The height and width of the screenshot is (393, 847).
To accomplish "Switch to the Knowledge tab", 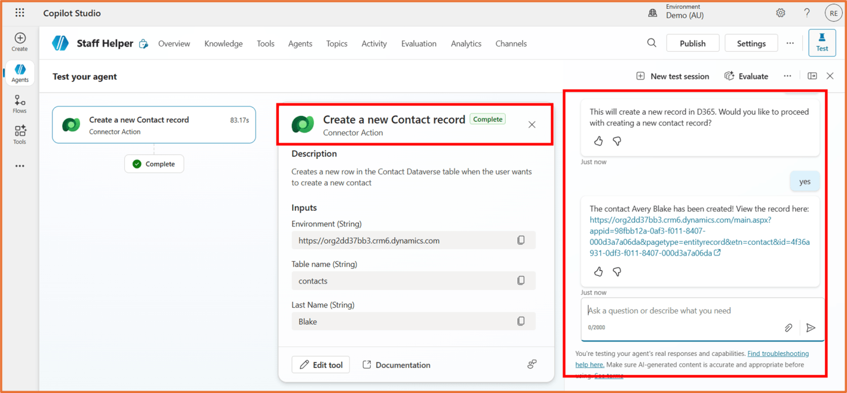I will click(223, 44).
